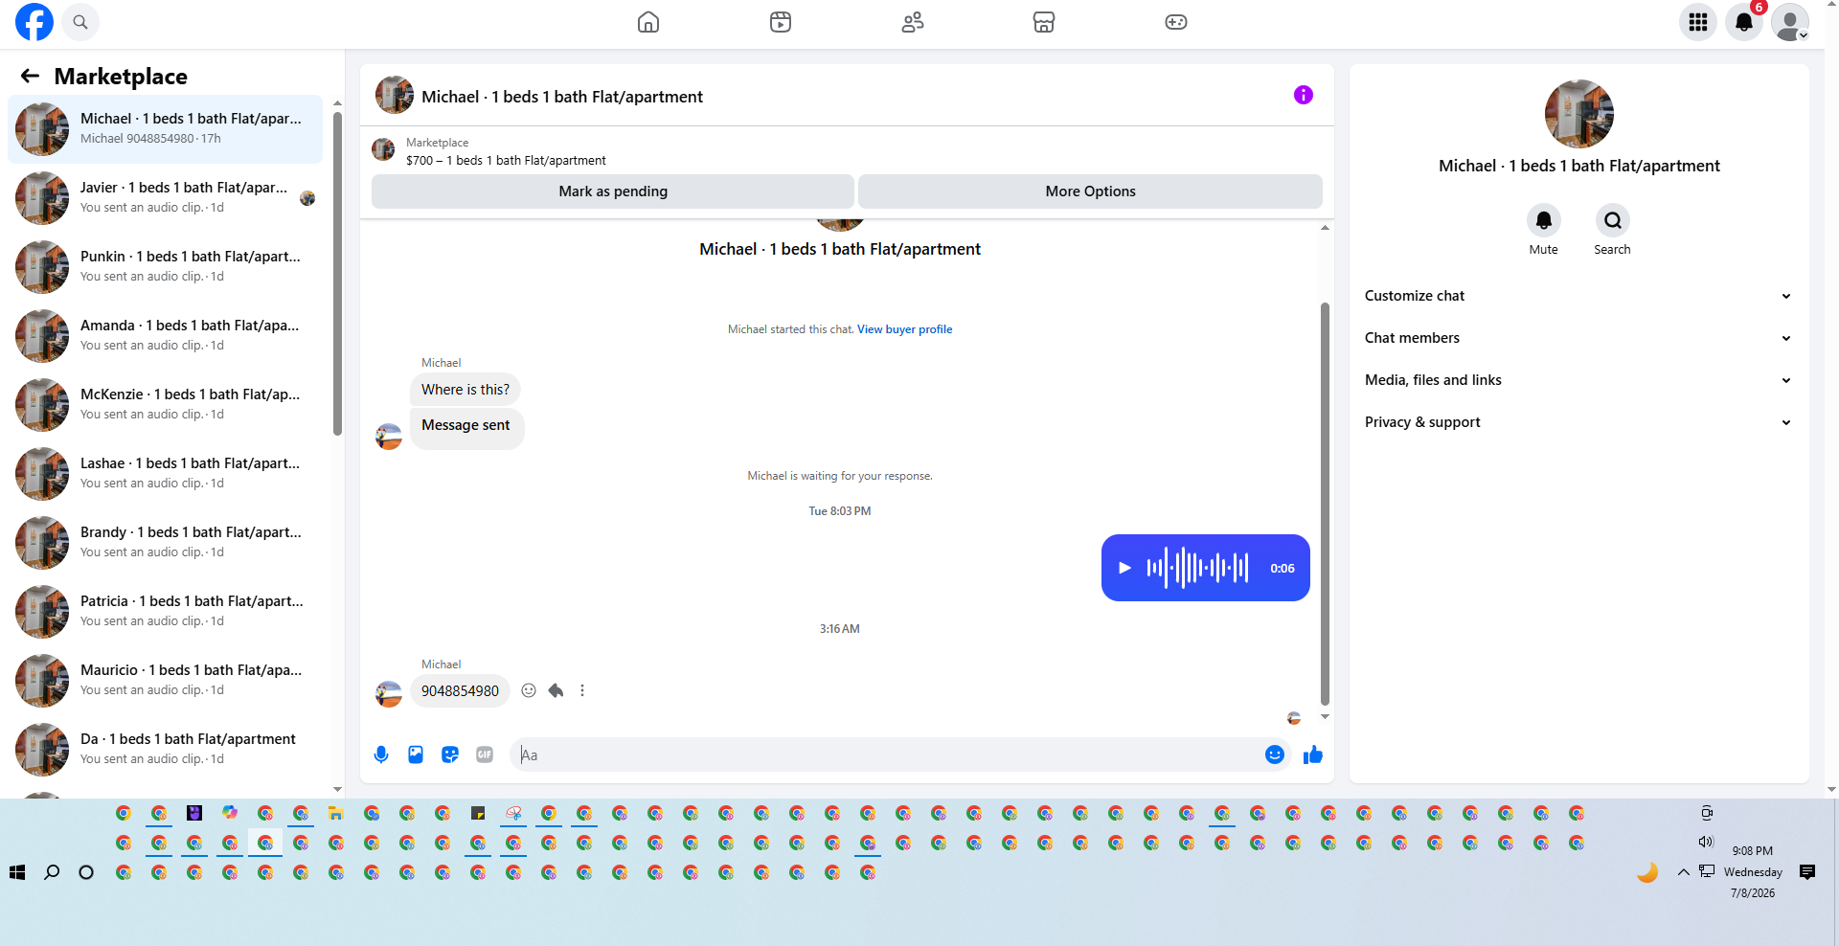Open Lashae conversation in the list
The image size is (1839, 946).
165,474
